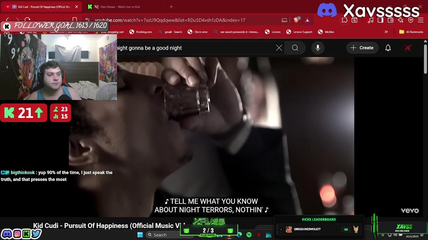Clear the YouTube search query with X

click(x=279, y=48)
